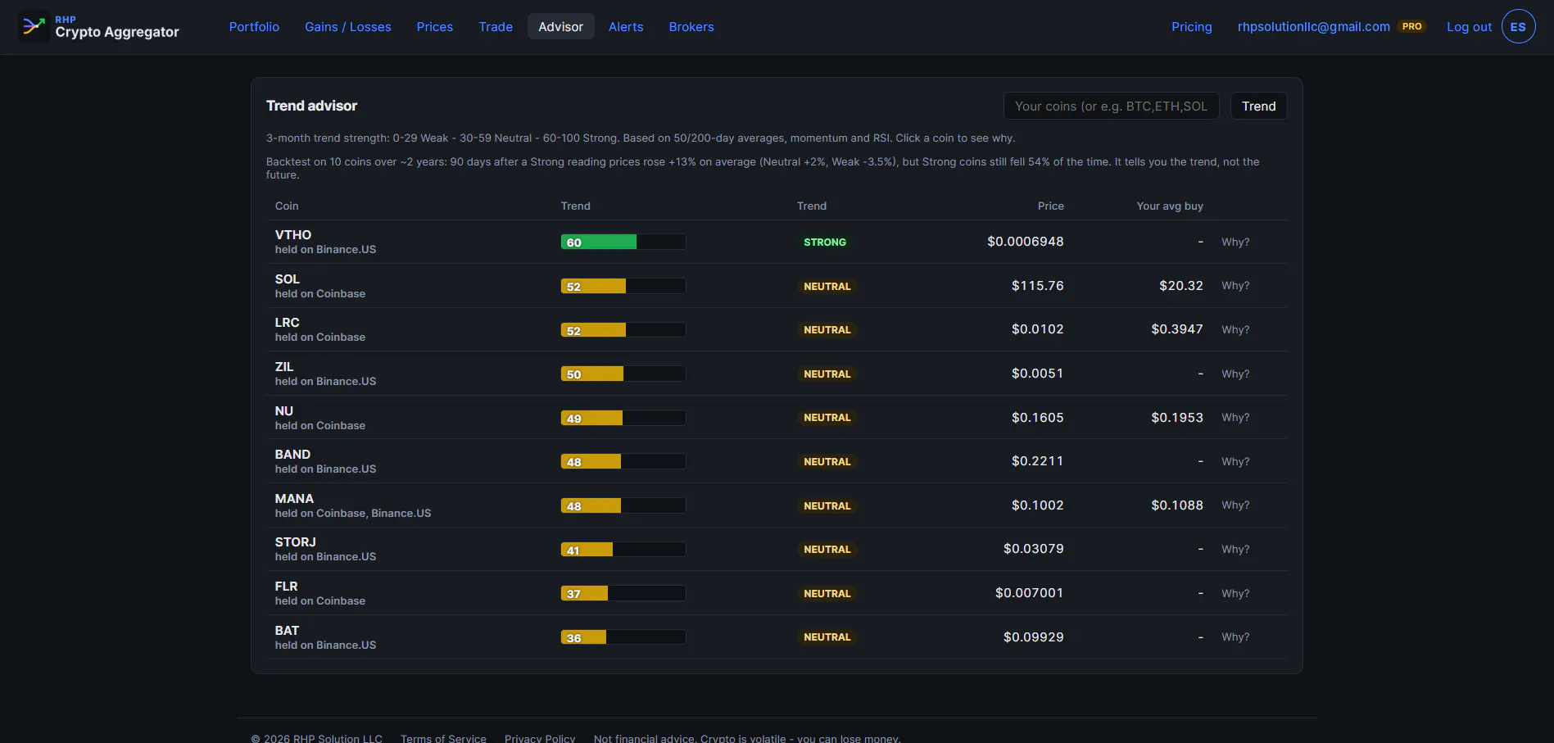Screen dimensions: 1554x743
Task: Select the Advisor tab
Action: [561, 27]
